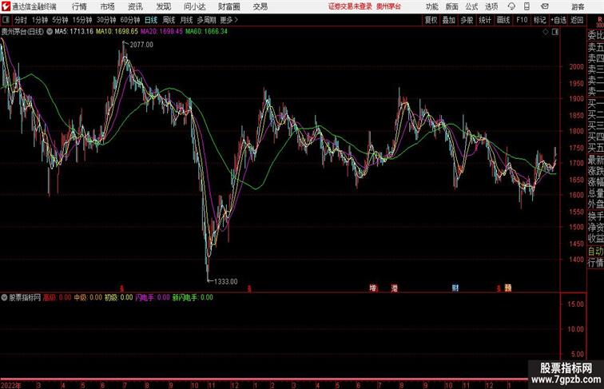
Task: Click the 游客 guest account label
Action: [x=578, y=6]
